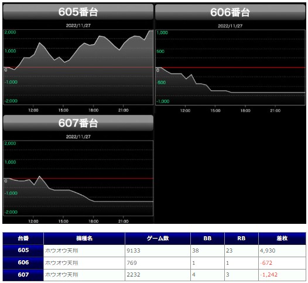The image size is (308, 283).
Task: Click game count 9133 cell
Action: coord(158,251)
